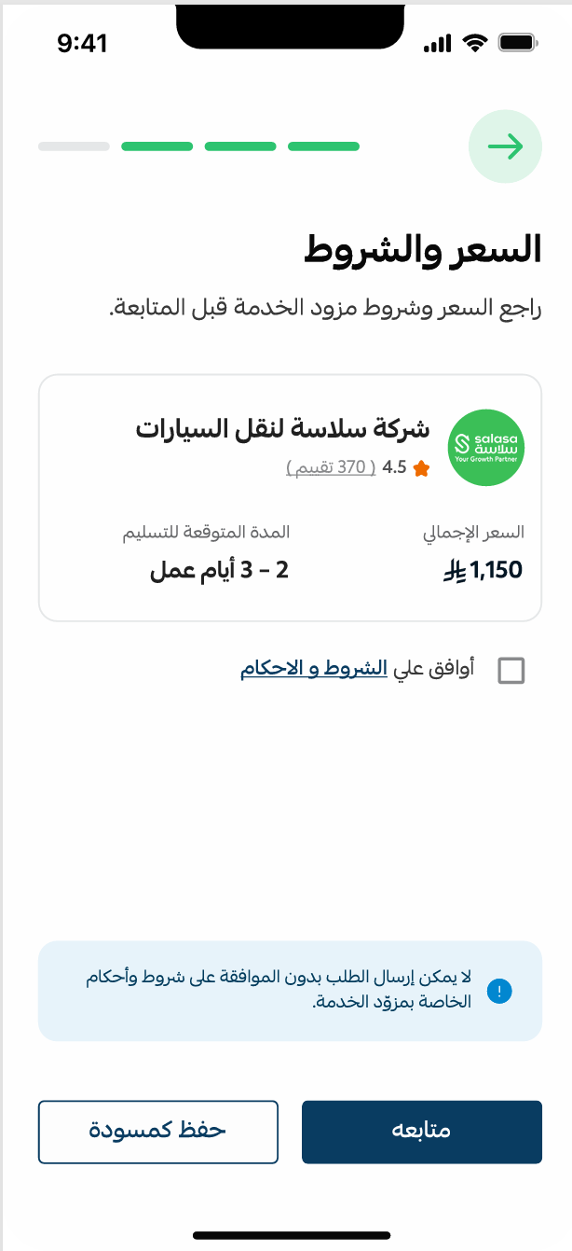This screenshot has width=572, height=1251.
Task: Click the delivery time 2 - 3 أيام عمل
Action: [x=220, y=571]
